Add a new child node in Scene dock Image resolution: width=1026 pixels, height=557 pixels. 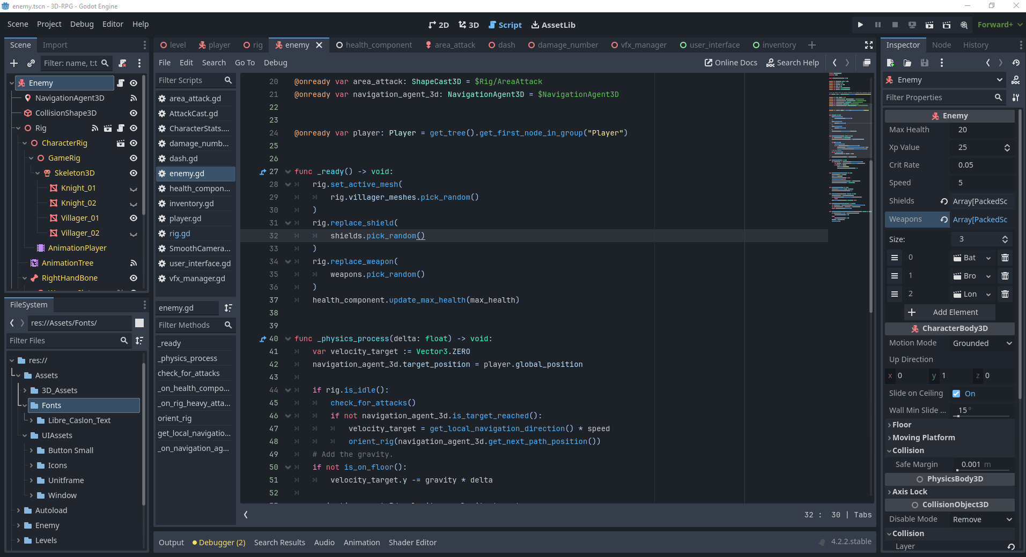[14, 63]
